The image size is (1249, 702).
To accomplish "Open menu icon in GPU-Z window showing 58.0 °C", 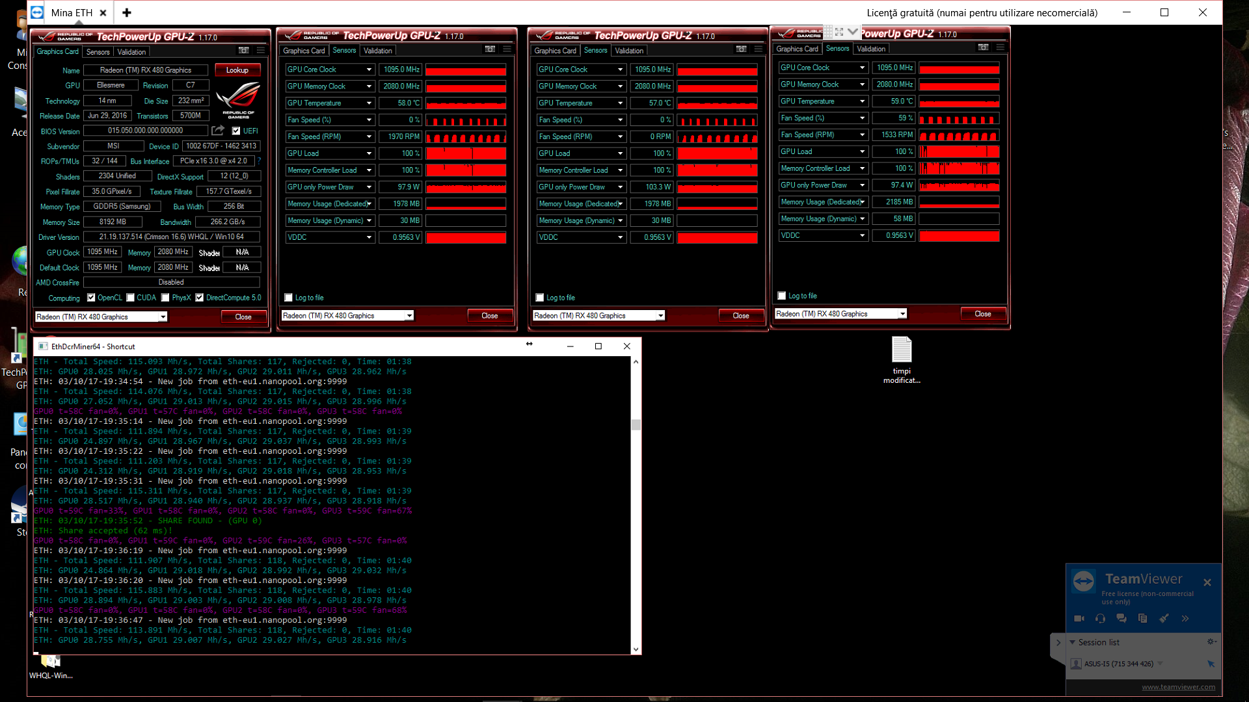I will click(507, 49).
